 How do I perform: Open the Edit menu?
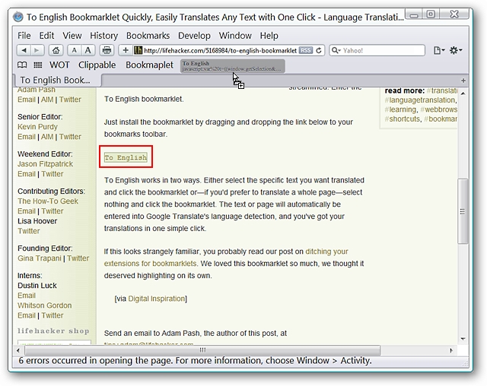point(46,36)
